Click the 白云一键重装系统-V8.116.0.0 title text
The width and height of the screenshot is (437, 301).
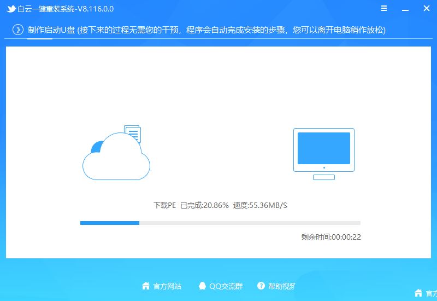pyautogui.click(x=66, y=9)
